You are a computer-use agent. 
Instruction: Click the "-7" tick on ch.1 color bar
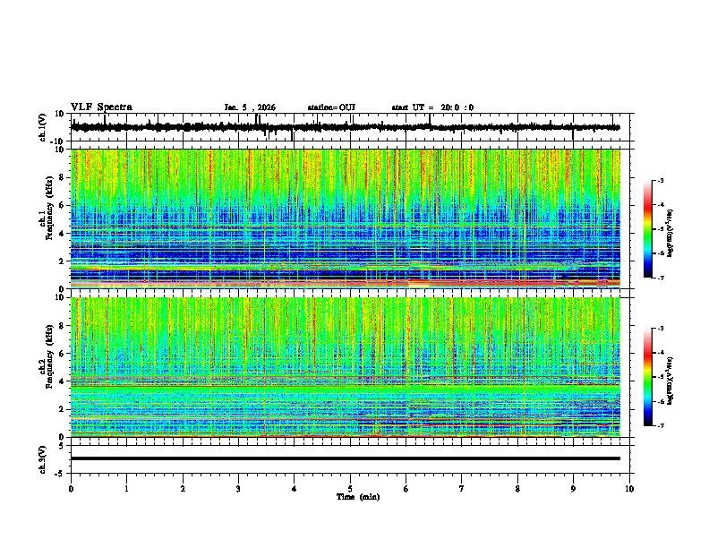660,278
